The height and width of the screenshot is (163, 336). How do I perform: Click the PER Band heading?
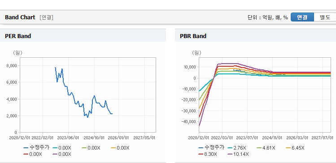pyautogui.click(x=18, y=36)
